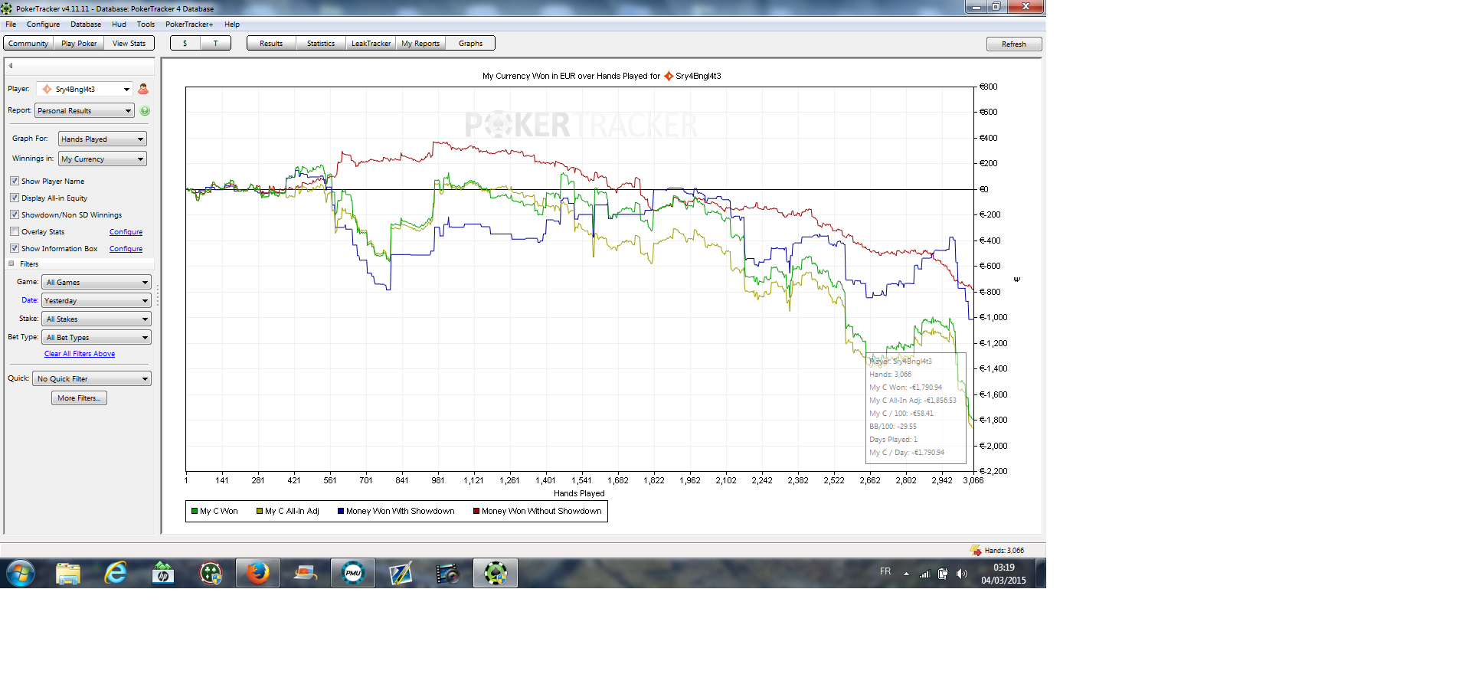Open the film camera app in taskbar

448,573
